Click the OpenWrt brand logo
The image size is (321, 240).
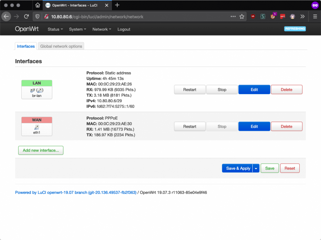click(27, 29)
